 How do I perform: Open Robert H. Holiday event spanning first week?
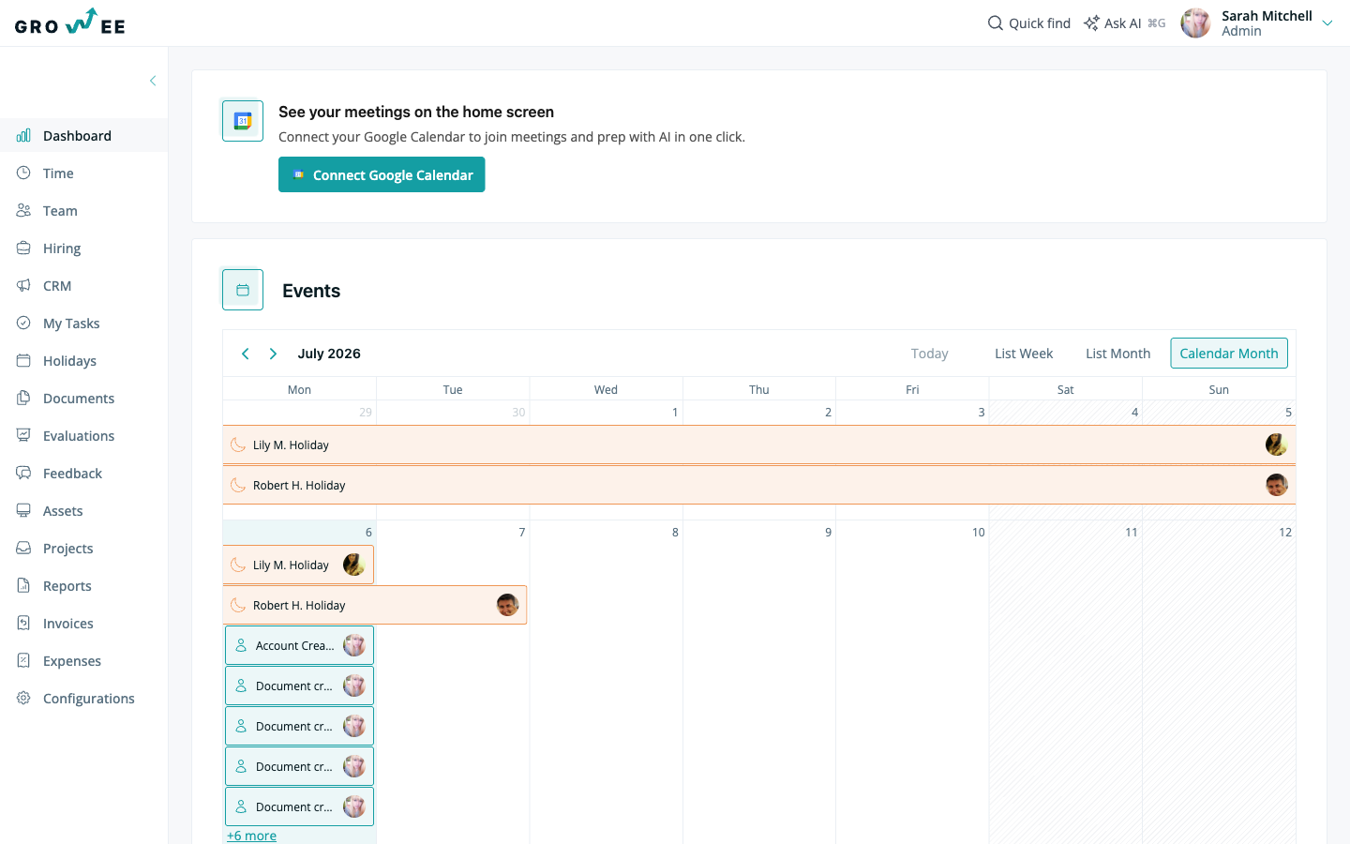759,485
